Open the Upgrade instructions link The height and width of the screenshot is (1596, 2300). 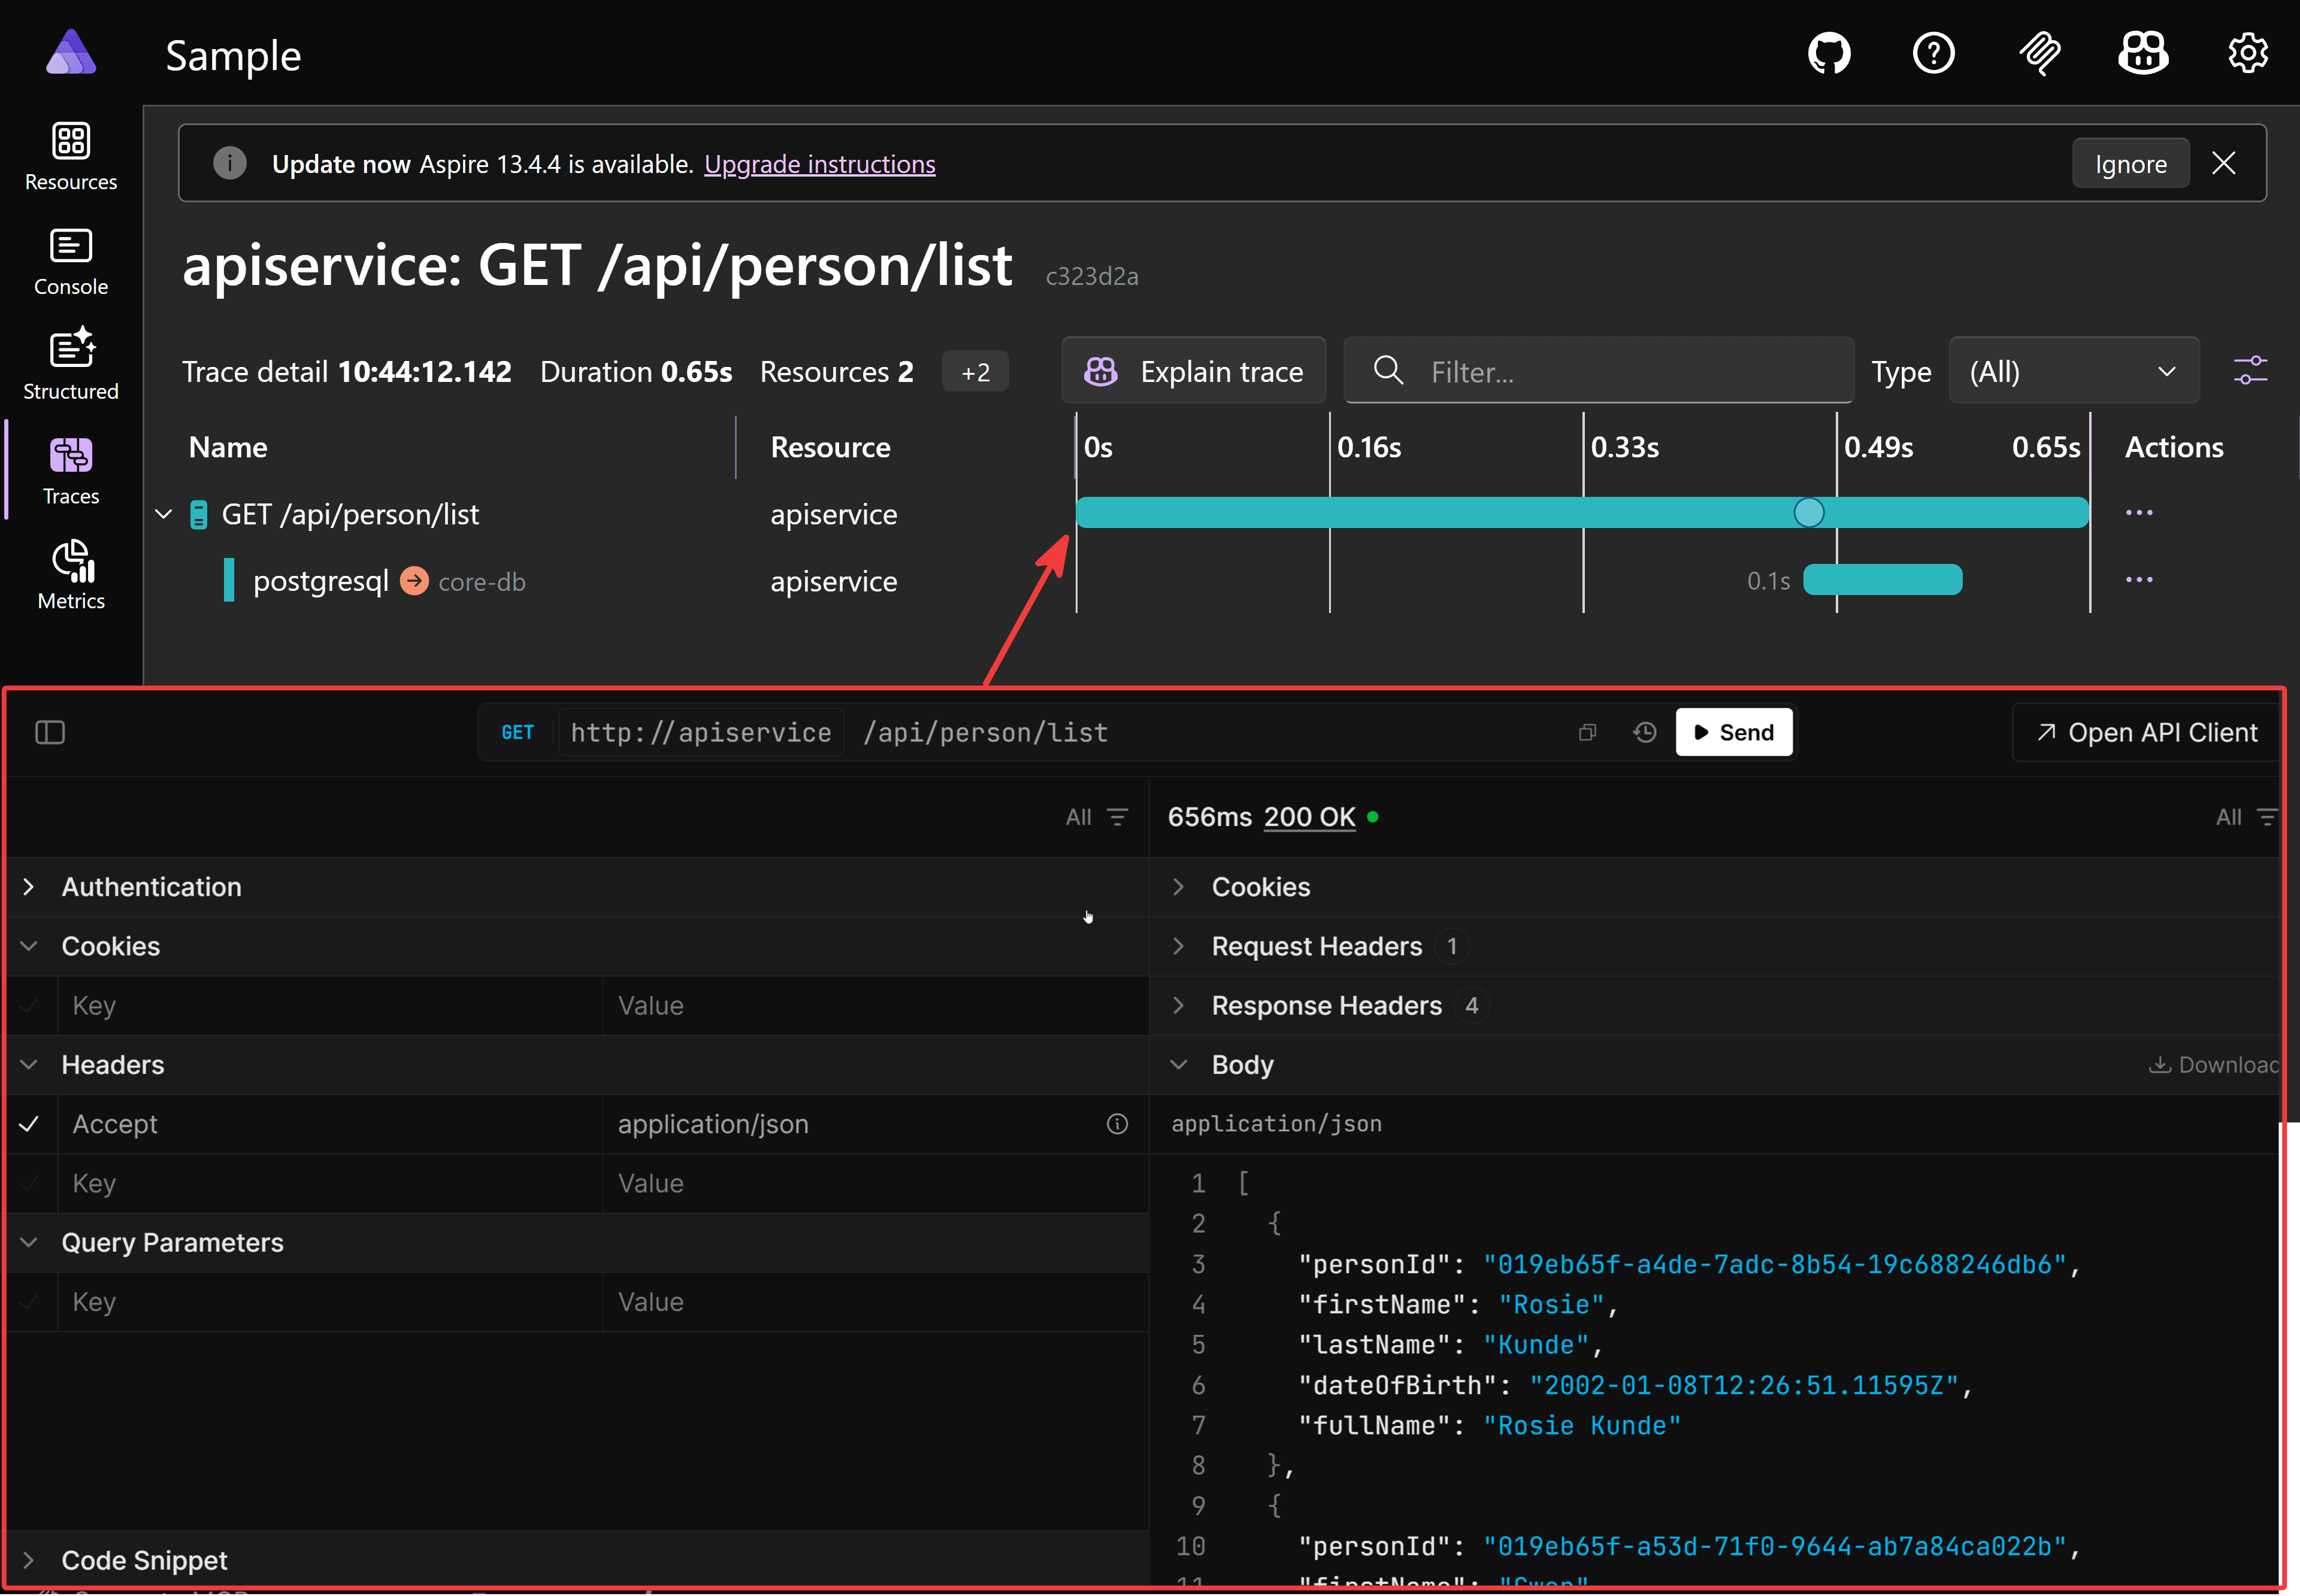(819, 164)
